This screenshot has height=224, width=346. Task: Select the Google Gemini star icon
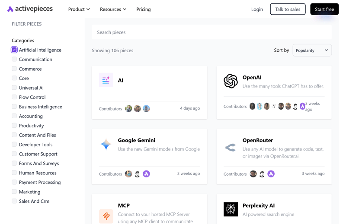point(106,145)
